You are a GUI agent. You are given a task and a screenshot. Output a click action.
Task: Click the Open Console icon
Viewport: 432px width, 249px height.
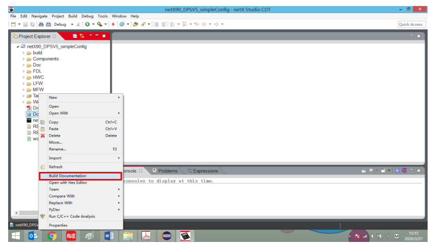(x=383, y=170)
